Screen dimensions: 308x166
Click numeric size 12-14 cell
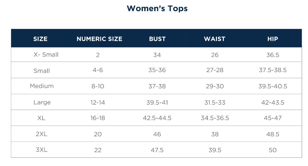98,102
